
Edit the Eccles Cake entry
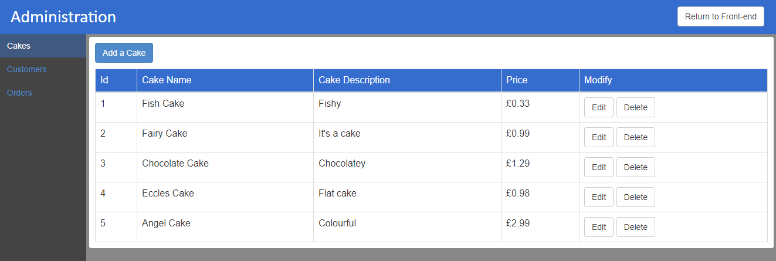(598, 197)
